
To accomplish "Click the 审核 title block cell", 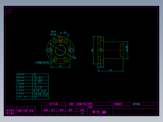I will (61, 110).
